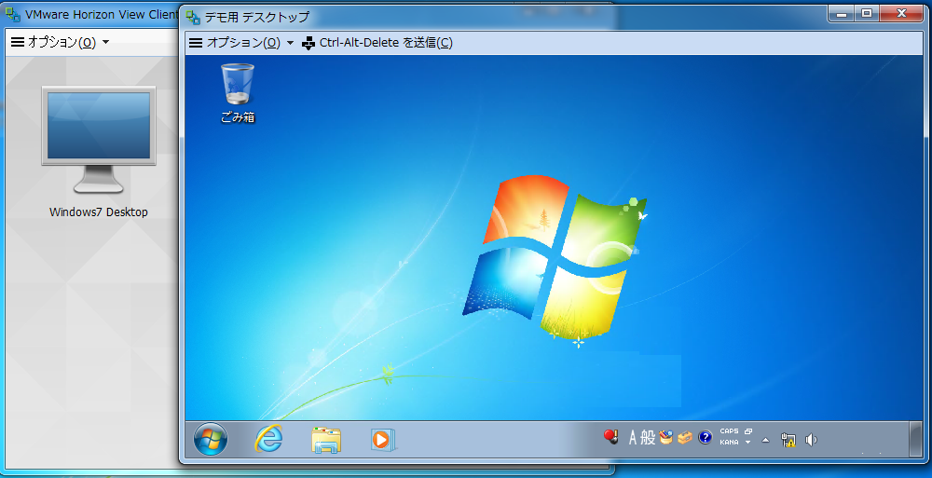
Task: Click the speaker volume tray icon
Action: [811, 440]
